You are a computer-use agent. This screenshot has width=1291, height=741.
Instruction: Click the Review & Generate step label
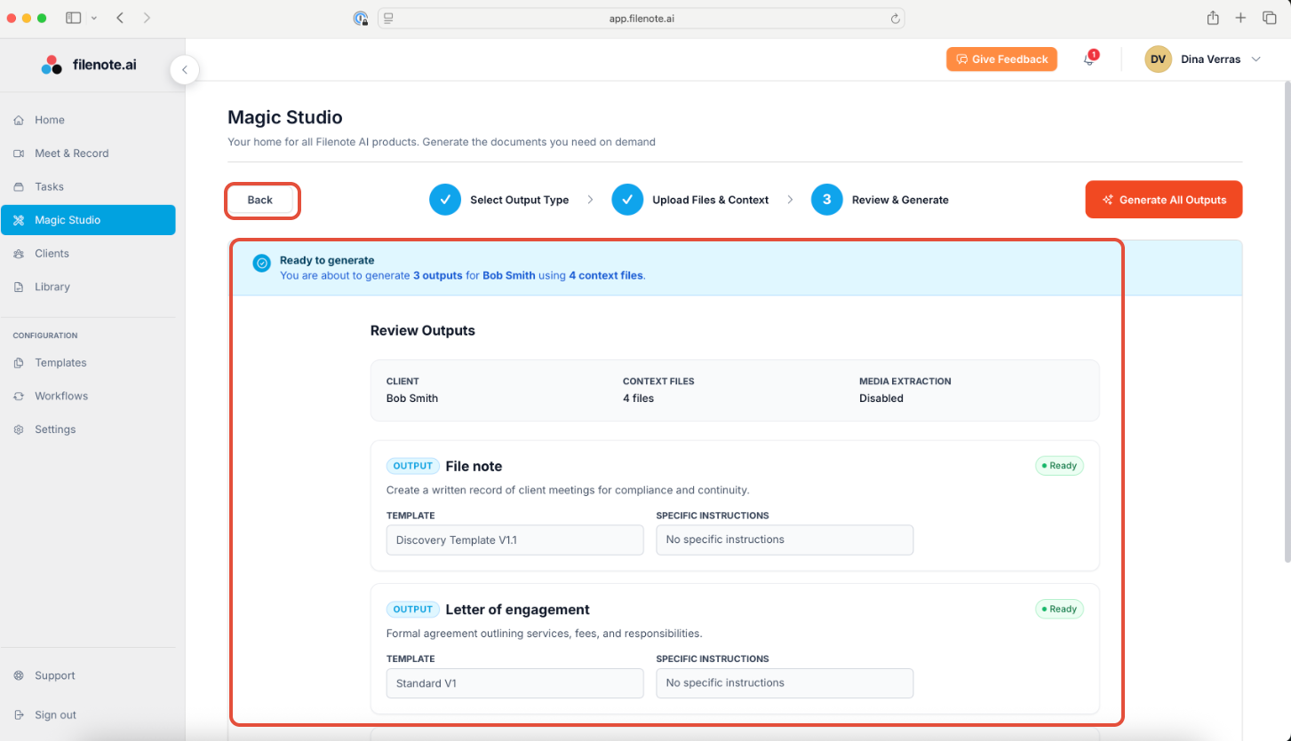point(900,200)
